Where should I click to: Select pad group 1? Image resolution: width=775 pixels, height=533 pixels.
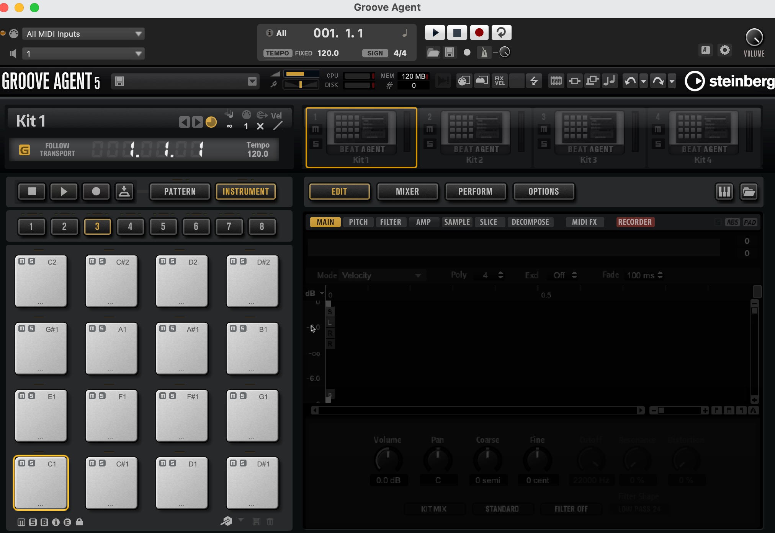tap(31, 227)
